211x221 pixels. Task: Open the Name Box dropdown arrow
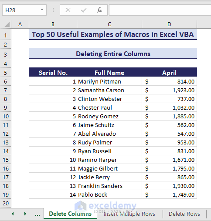42,10
